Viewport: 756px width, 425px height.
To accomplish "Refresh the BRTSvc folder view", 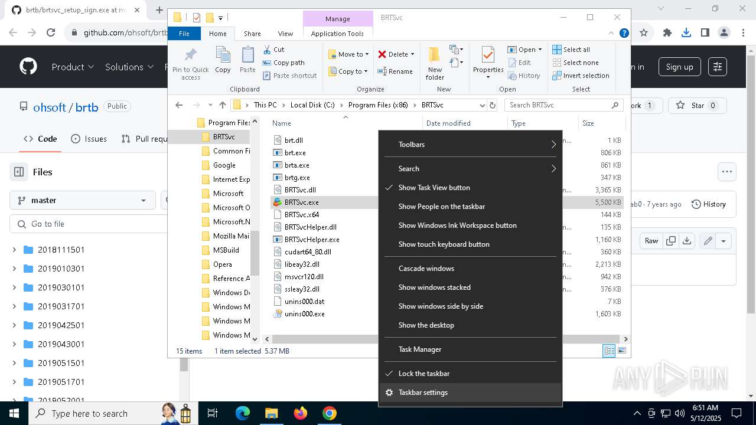I will 493,105.
